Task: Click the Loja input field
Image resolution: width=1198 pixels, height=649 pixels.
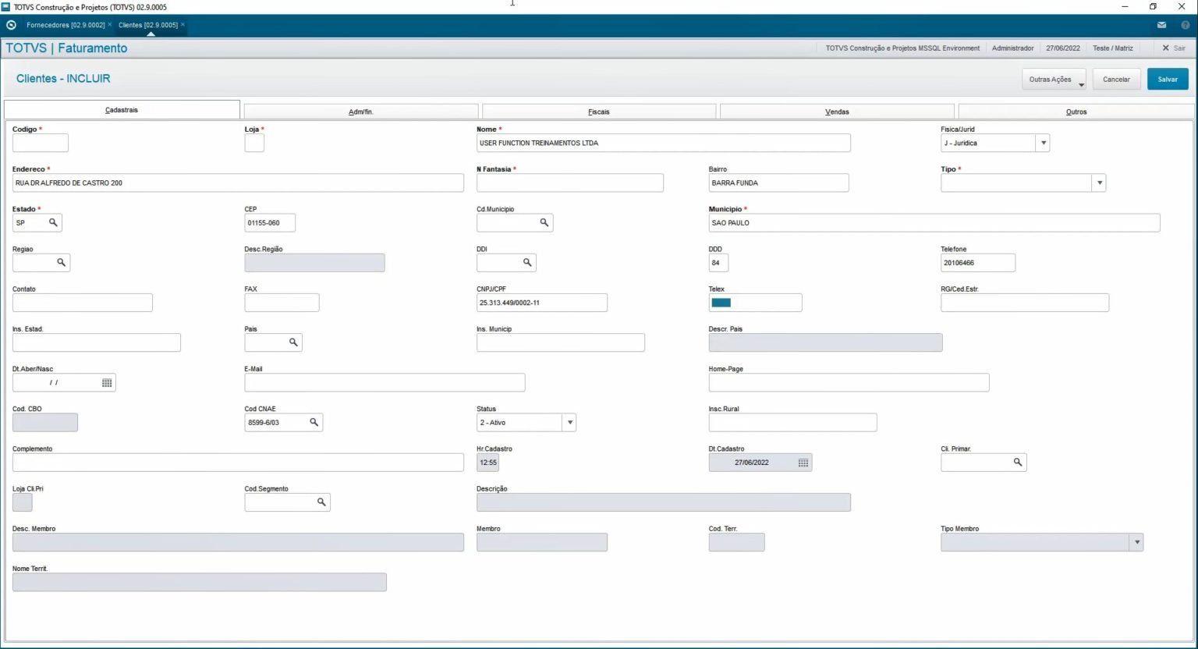Action: coord(254,144)
